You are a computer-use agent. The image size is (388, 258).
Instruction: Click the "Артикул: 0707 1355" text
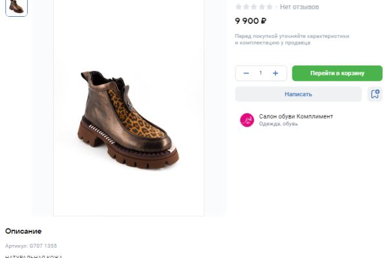[31, 246]
